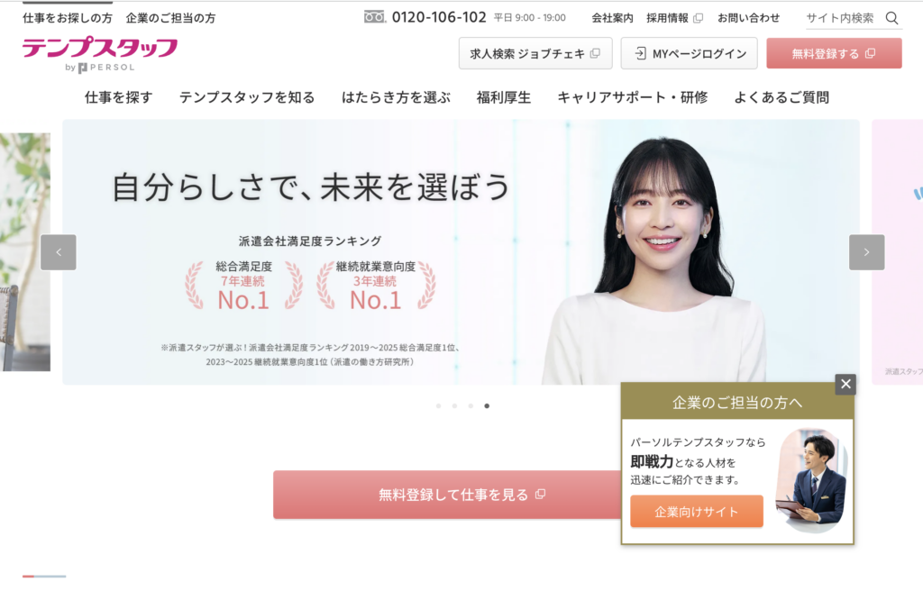923x591 pixels.
Task: Click the login icon on MYページログイン
Action: click(641, 53)
